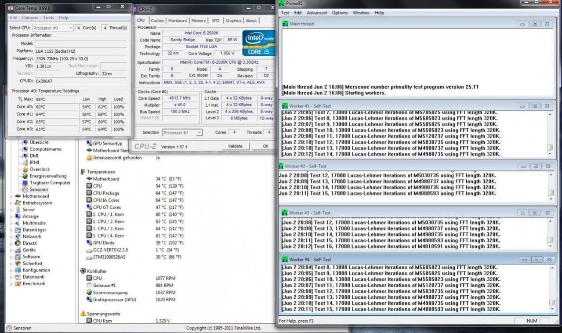
Task: Click the Spannungswerte warning icon
Action: click(83, 314)
